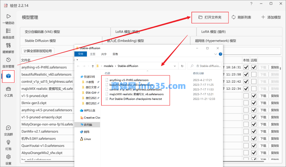Viewport: 286px width, 167px height.
Task: Open Explorer address history dropdown
Action: point(175,66)
